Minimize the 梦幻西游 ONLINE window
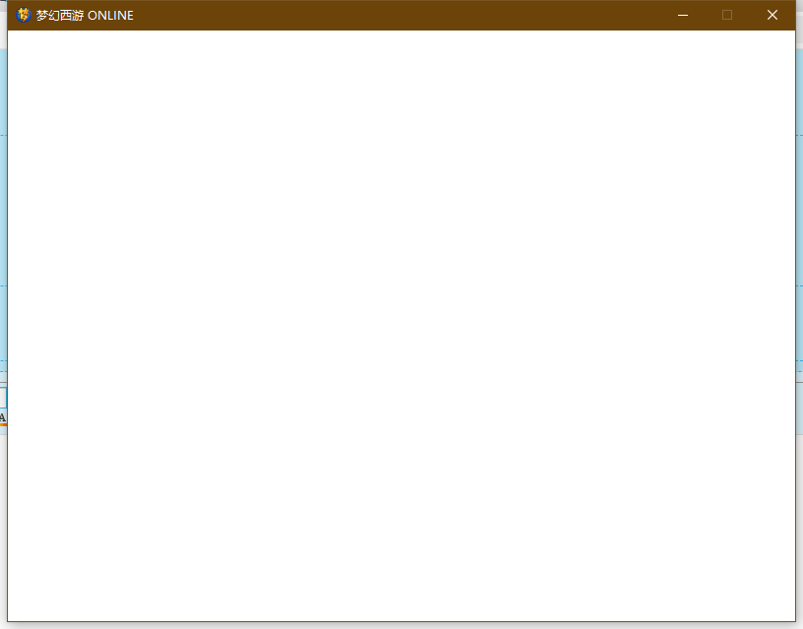Image resolution: width=803 pixels, height=629 pixels. (683, 15)
